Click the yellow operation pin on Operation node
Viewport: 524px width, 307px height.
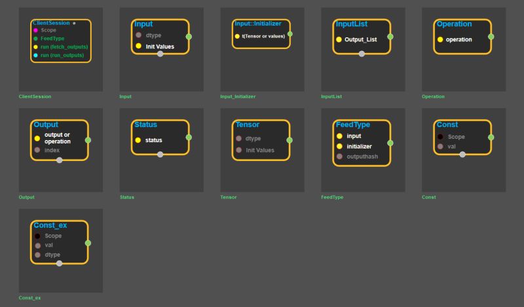[440, 39]
